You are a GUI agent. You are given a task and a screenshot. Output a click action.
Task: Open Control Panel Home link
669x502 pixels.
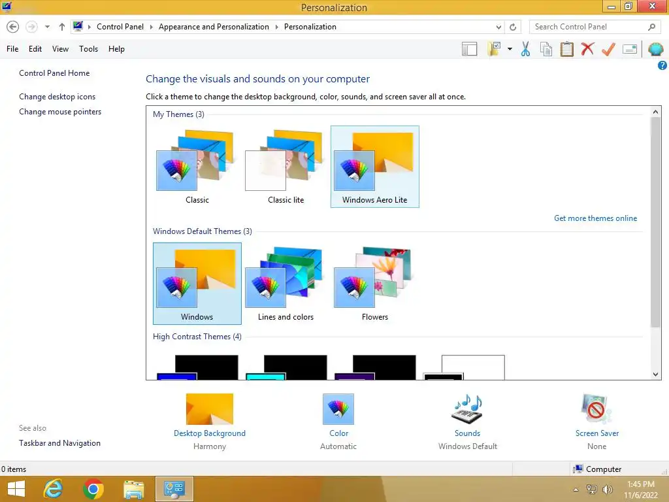point(54,73)
